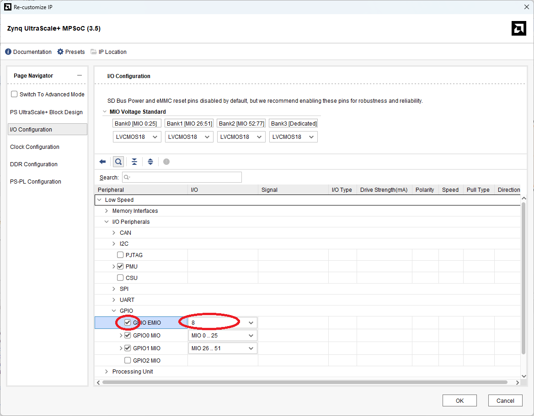Expand the I2C node

[x=114, y=243]
